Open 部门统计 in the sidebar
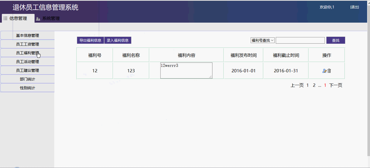The width and height of the screenshot is (370, 168). click(x=27, y=79)
